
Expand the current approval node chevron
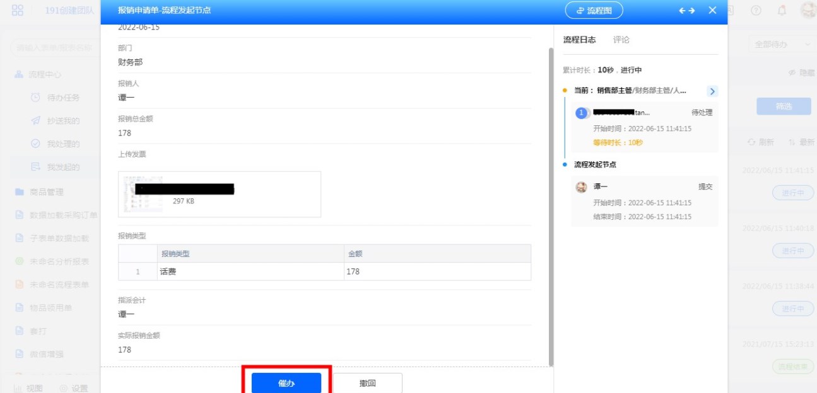(x=712, y=91)
